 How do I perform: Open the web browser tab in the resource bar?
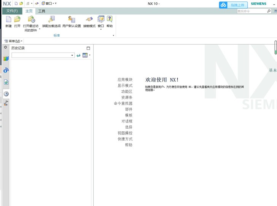point(6,82)
